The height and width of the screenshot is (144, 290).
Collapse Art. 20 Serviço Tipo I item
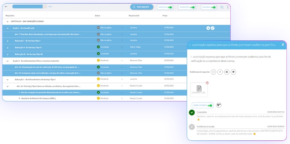[7, 86]
